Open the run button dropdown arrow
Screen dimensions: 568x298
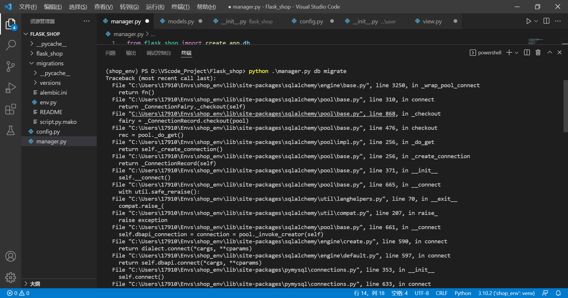pyautogui.click(x=536, y=21)
